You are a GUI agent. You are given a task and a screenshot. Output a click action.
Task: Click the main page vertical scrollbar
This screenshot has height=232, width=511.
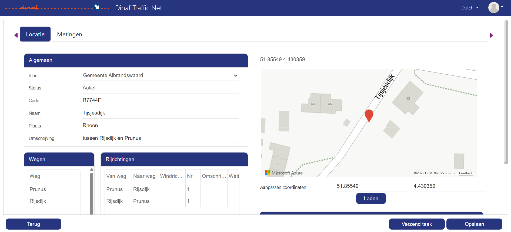coord(506,92)
